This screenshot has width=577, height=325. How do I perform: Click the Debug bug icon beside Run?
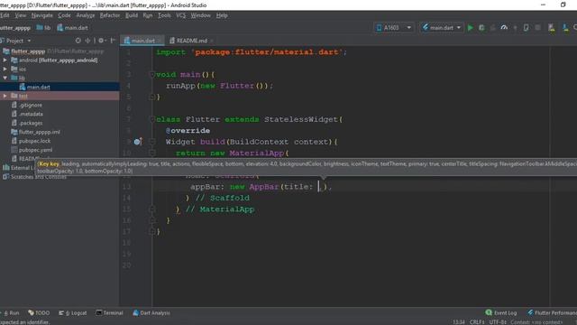click(481, 28)
